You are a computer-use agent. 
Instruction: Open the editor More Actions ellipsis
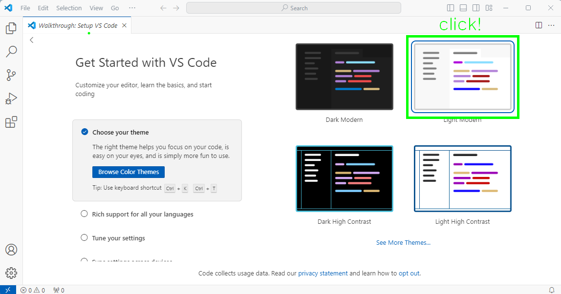pyautogui.click(x=551, y=25)
